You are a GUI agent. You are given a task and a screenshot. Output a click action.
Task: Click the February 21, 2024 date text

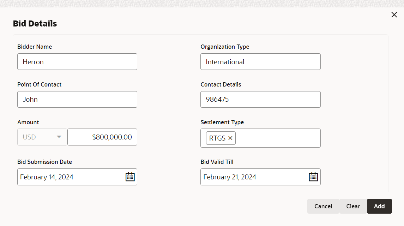click(x=230, y=177)
